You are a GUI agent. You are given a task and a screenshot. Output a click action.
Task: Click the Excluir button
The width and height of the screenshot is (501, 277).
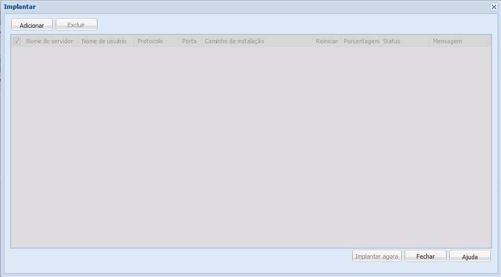click(76, 25)
